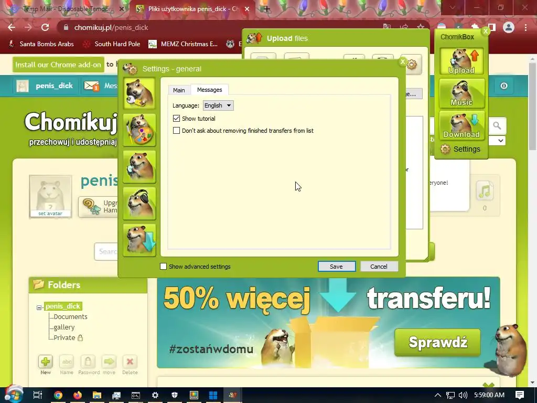Click Install our Chrome add-on button

[58, 65]
